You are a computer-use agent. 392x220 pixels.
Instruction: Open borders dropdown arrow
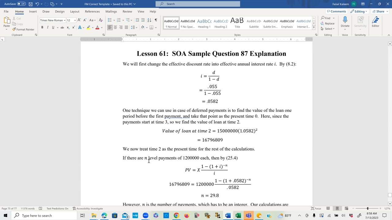tap(156, 28)
